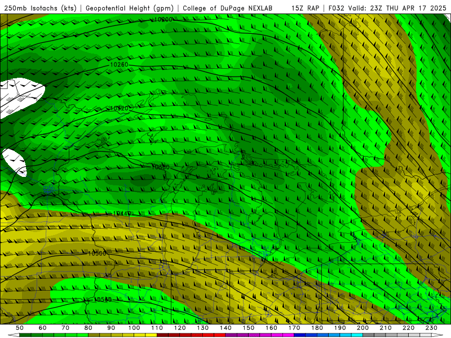Click the dark red swatch starting at 110
Viewport: 451px width, 338px height.
(x=163, y=335)
